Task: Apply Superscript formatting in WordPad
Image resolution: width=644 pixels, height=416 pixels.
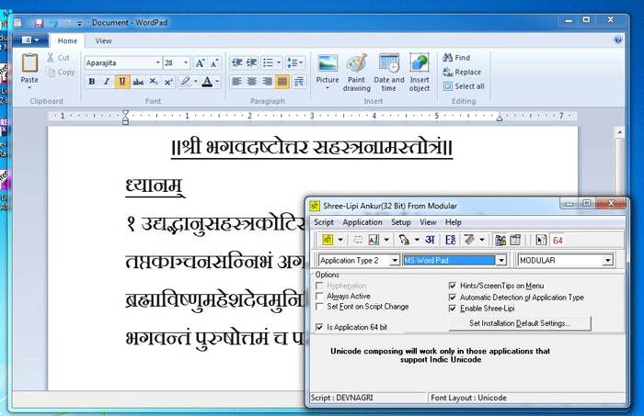Action: click(168, 82)
